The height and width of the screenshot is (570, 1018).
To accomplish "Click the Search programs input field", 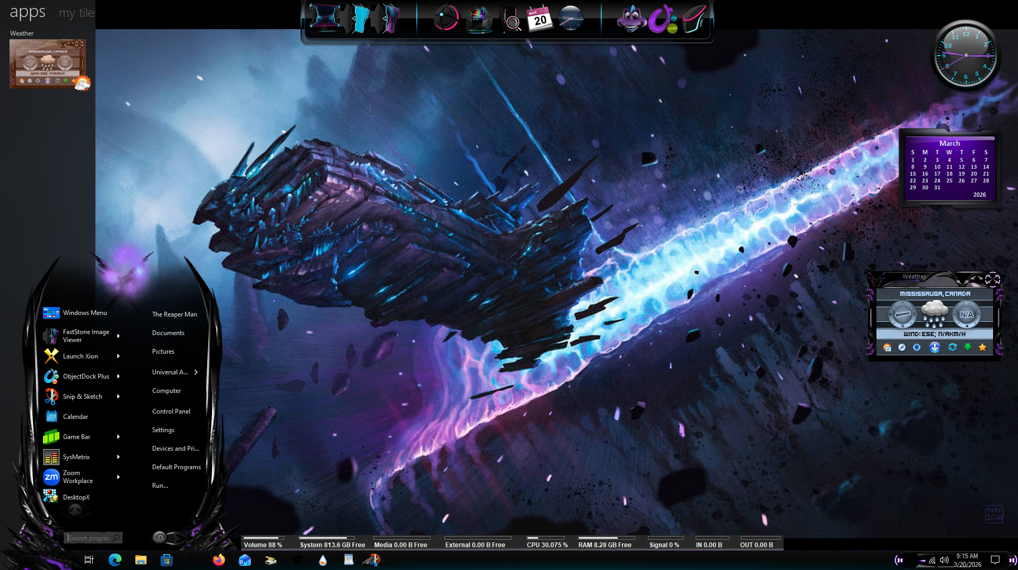I will (x=89, y=538).
